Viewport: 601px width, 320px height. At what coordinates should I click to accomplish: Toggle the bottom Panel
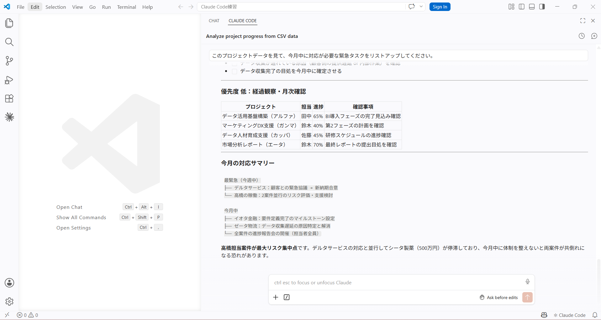[x=532, y=7]
